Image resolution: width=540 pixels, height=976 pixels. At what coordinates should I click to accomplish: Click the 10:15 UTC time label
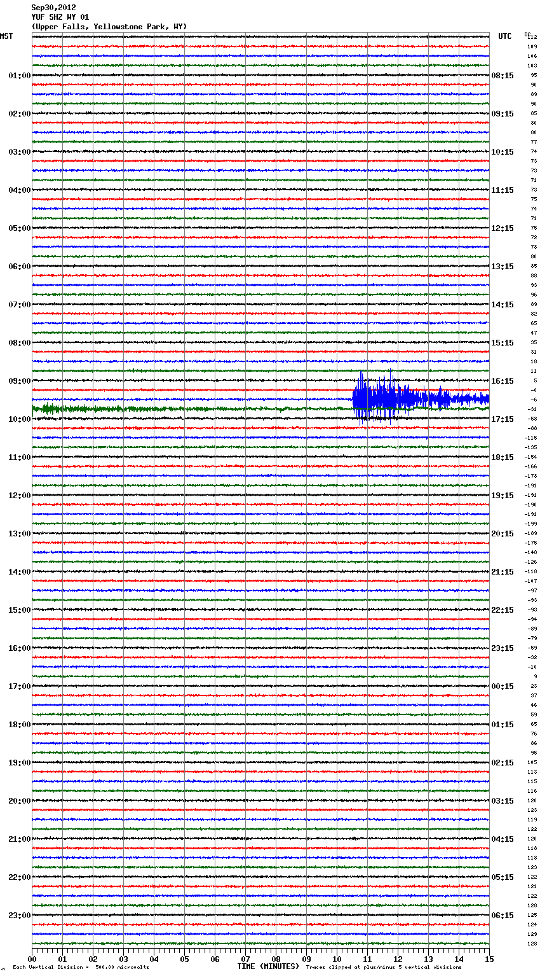(503, 152)
